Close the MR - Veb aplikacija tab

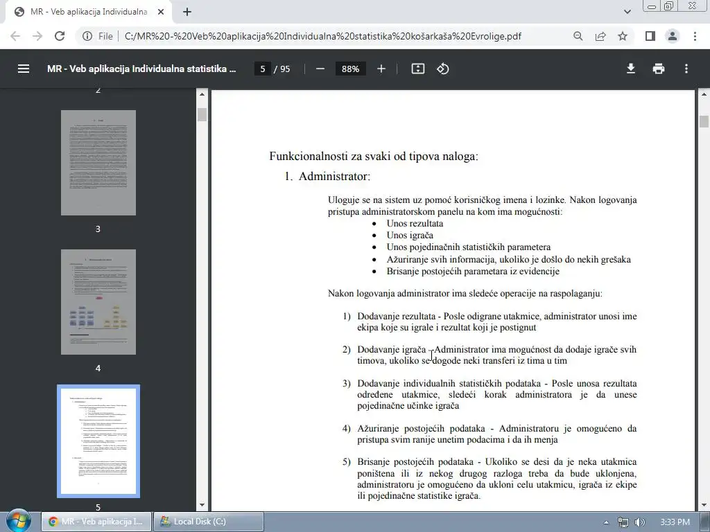point(161,12)
